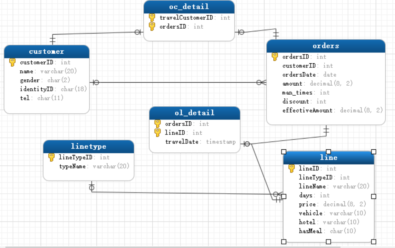Click the ordersDate date field

point(309,74)
